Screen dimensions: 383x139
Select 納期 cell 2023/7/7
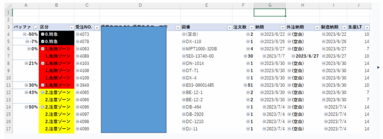tap(270, 56)
